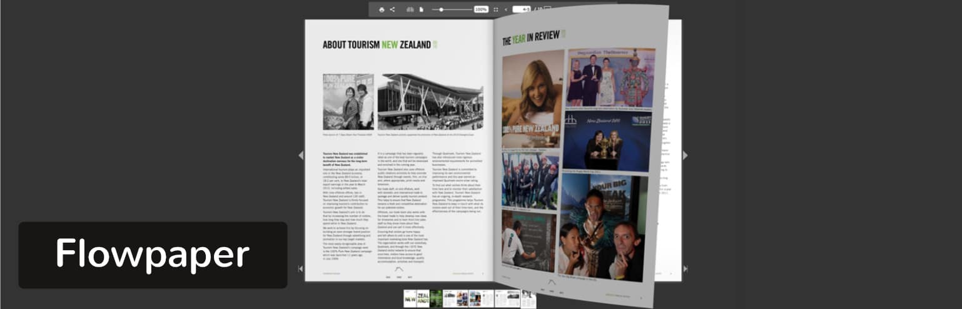Enter fullscreen mode
This screenshot has width=962, height=309.
[495, 9]
